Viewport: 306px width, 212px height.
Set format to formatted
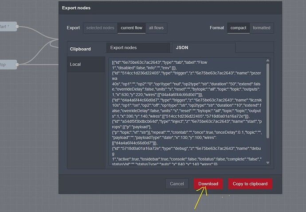coord(261,28)
